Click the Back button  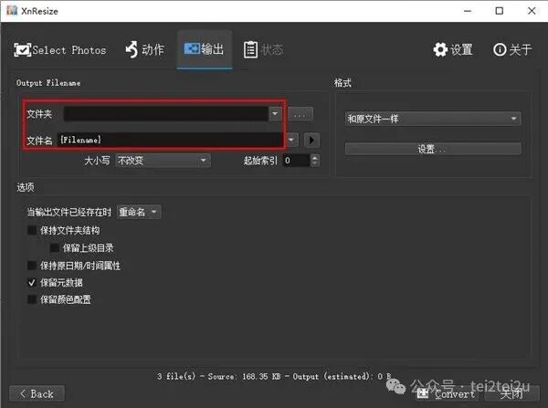coord(37,394)
